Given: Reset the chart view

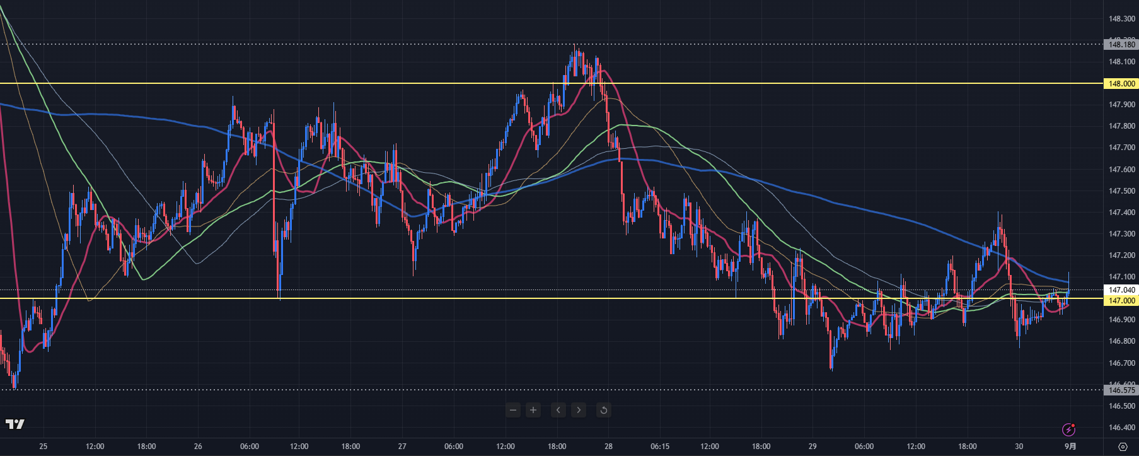Looking at the screenshot, I should coord(603,411).
